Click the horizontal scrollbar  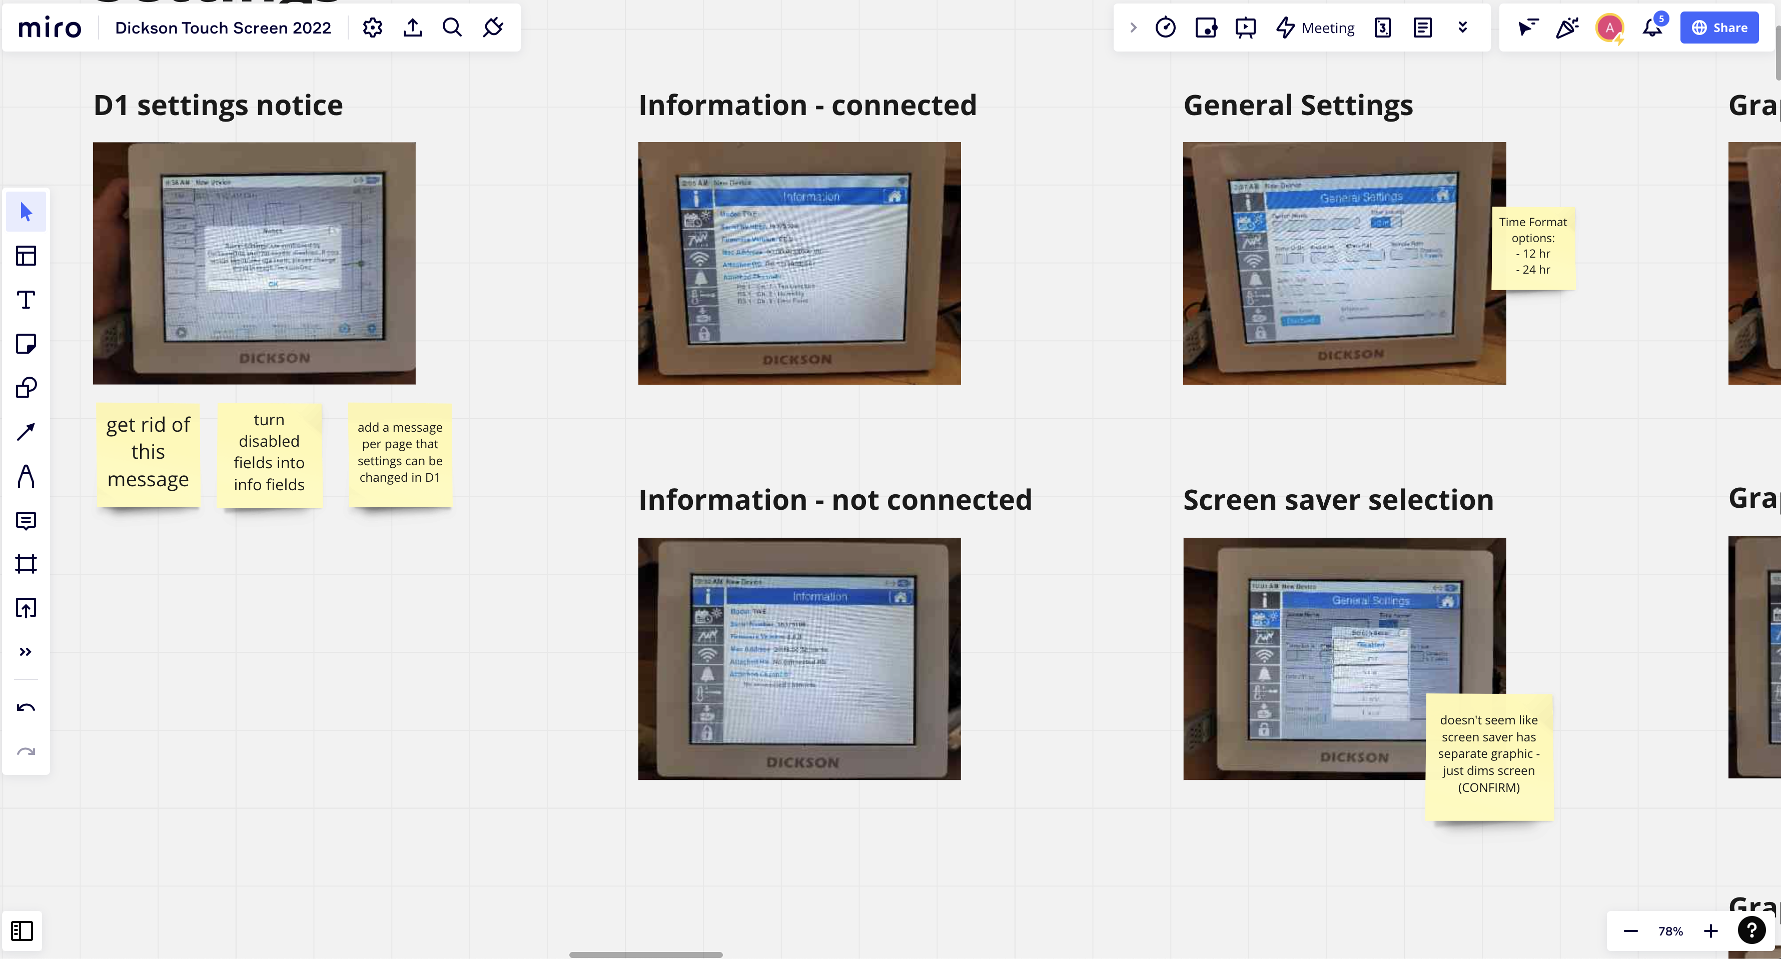[x=646, y=955]
